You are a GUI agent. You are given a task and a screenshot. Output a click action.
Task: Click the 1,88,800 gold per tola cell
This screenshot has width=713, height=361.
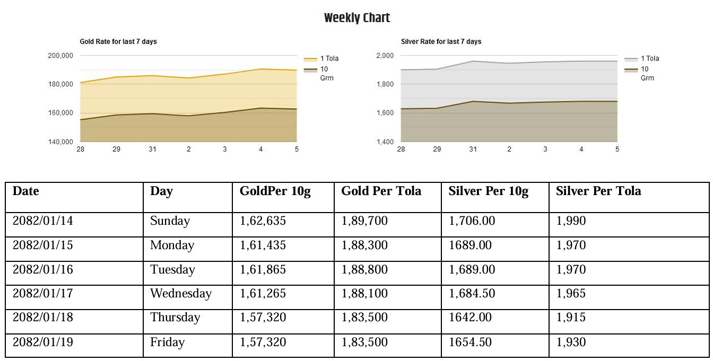(x=364, y=269)
